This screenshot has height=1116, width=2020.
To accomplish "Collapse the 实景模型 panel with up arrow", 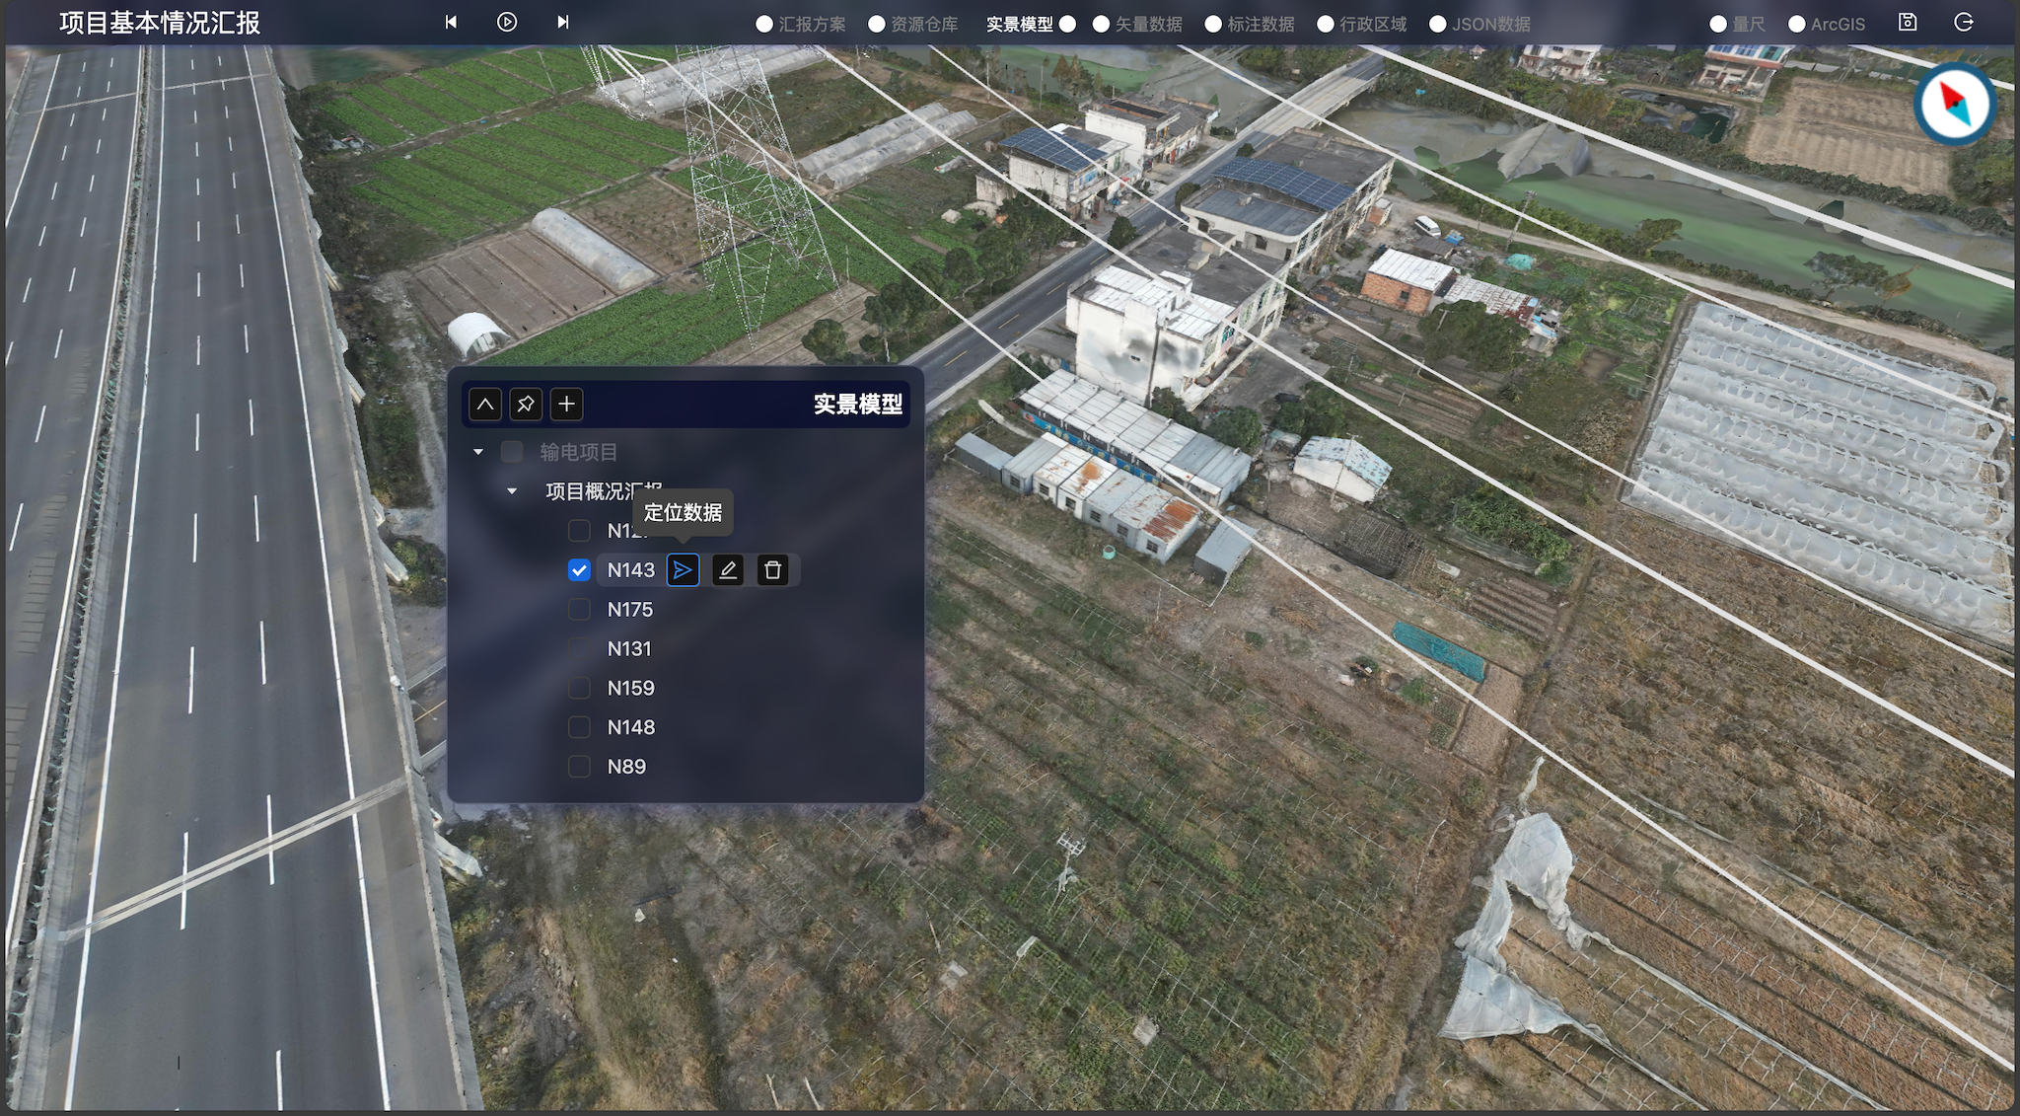I will (485, 404).
